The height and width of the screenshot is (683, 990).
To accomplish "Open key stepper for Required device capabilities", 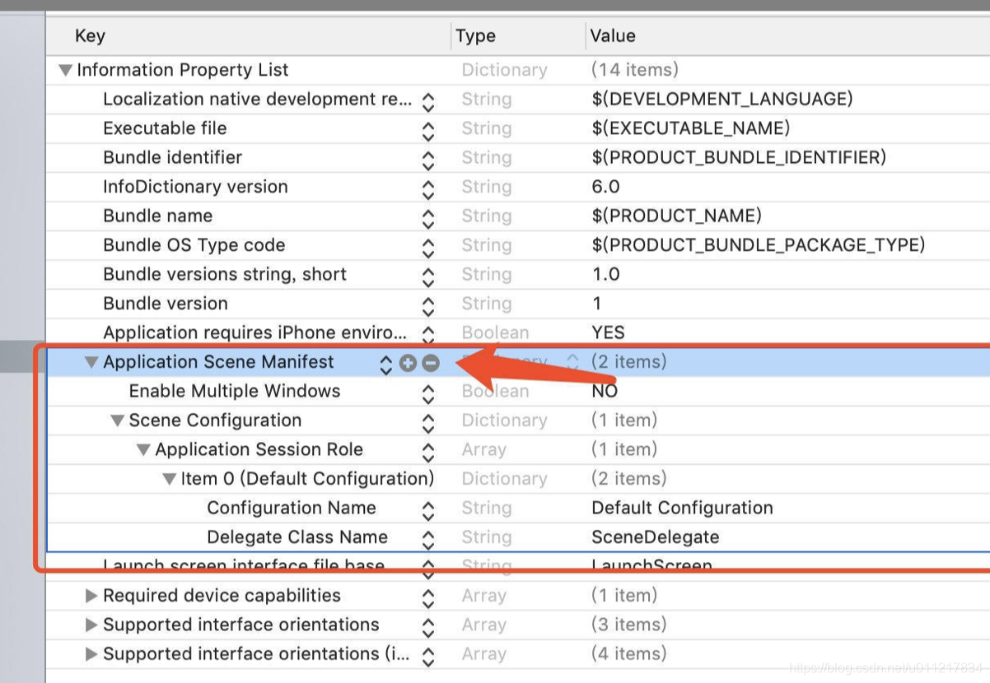I will (x=428, y=598).
